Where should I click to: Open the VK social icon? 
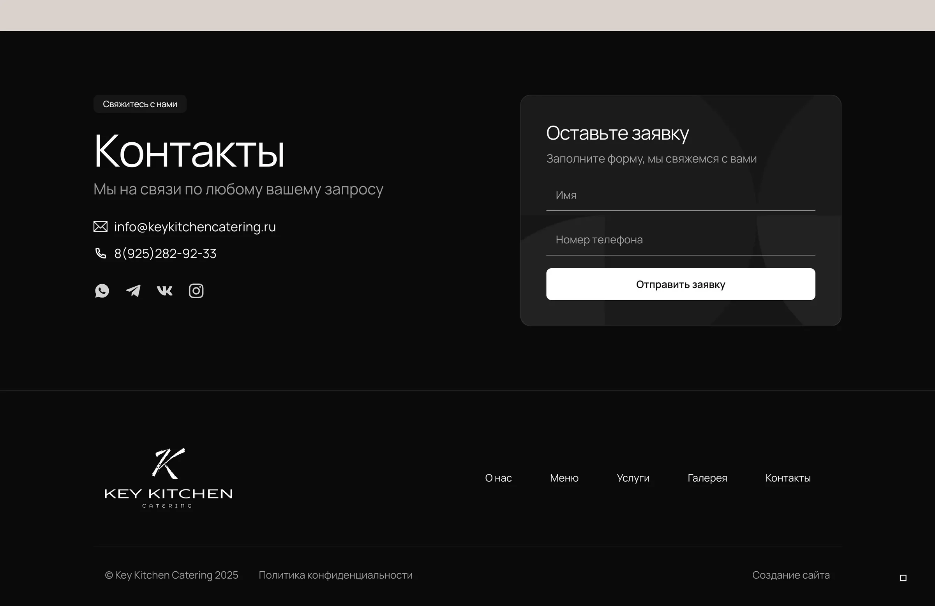coord(165,291)
